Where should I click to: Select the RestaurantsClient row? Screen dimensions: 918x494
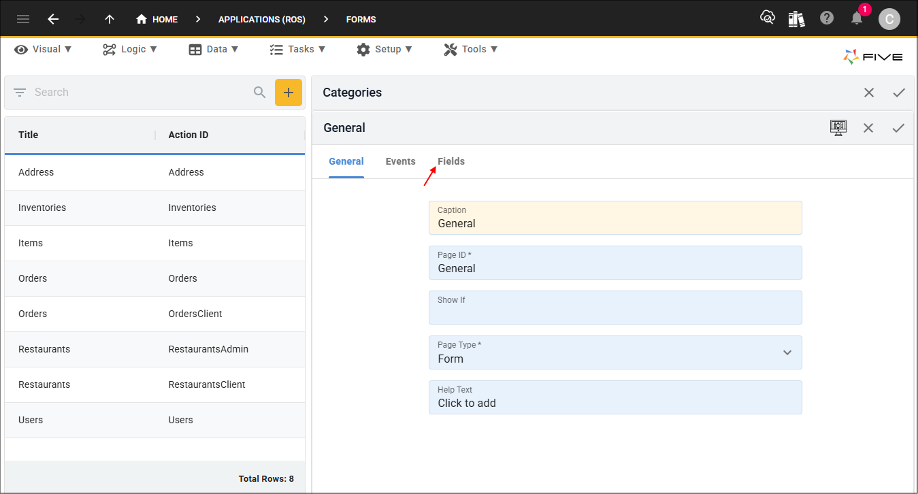[154, 384]
